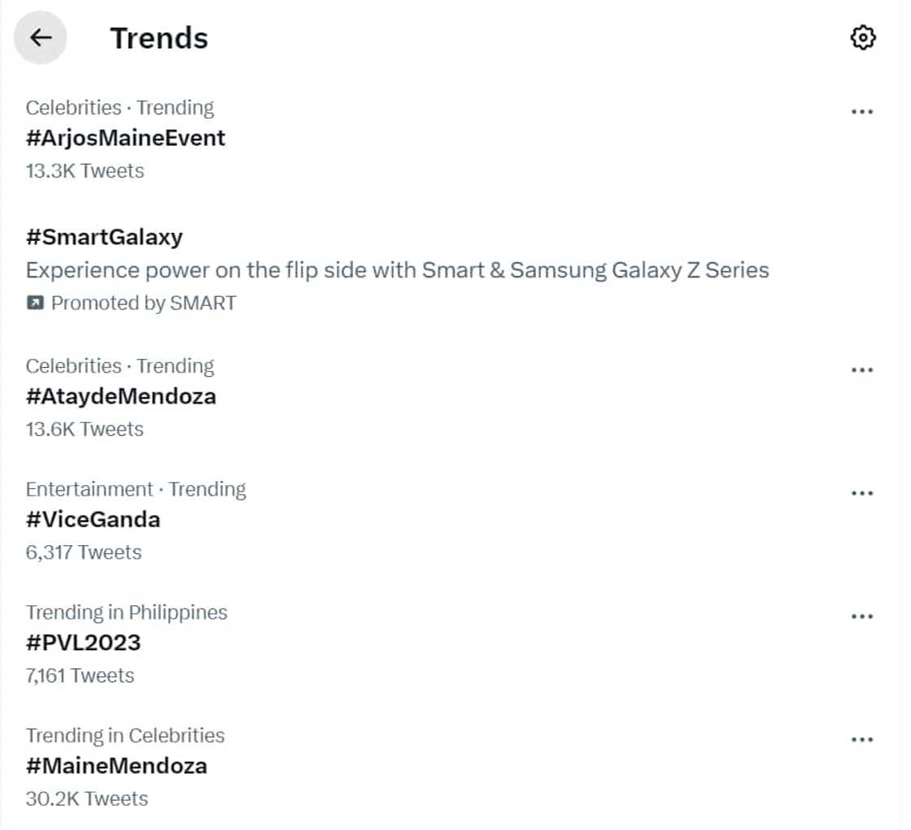The height and width of the screenshot is (830, 911).
Task: Open the #PVL2023 hashtag
Action: [83, 643]
